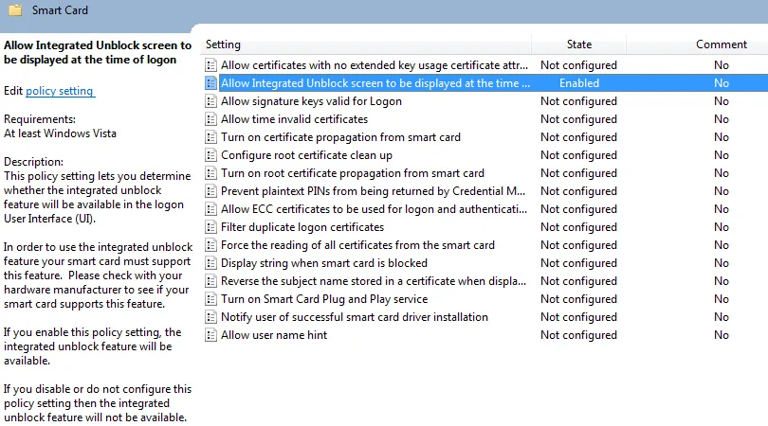Sort by the State column header
Screen dimensions: 768x426
point(579,44)
